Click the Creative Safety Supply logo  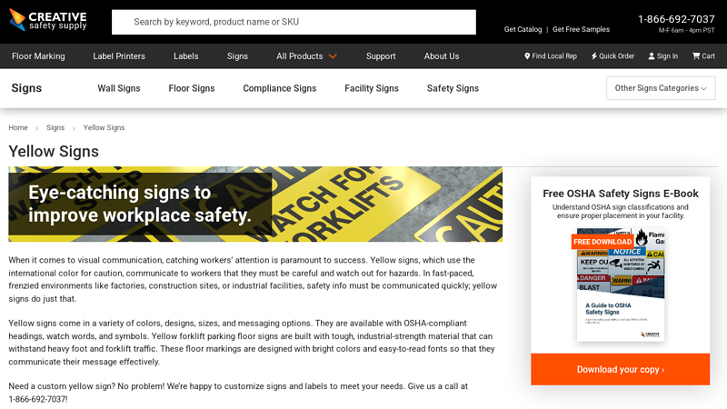[x=48, y=20]
